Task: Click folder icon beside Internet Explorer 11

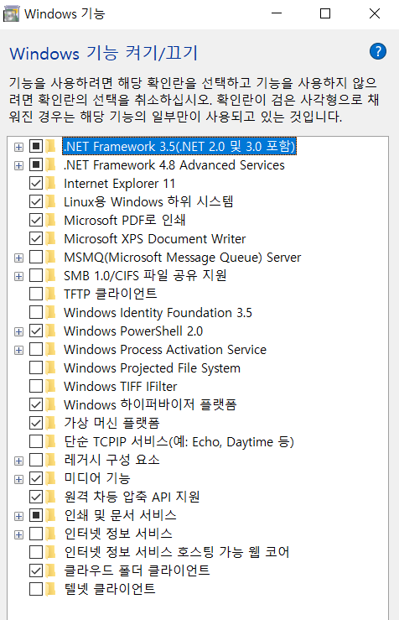Action: coord(50,184)
